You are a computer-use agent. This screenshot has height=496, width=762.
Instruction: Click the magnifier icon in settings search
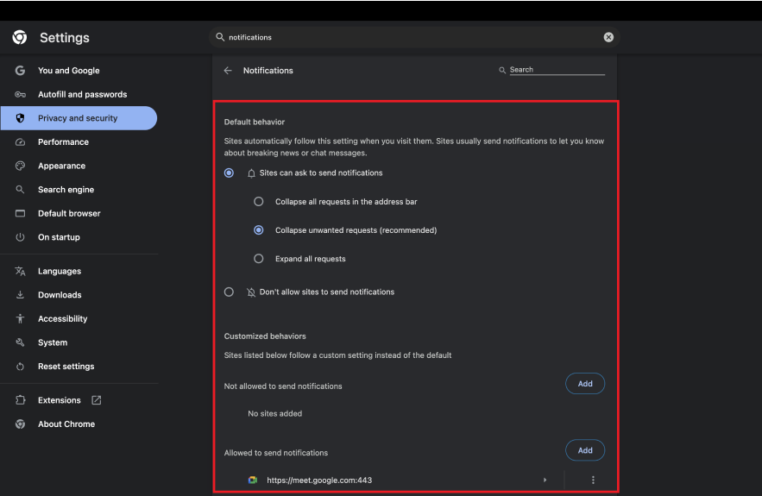point(220,37)
